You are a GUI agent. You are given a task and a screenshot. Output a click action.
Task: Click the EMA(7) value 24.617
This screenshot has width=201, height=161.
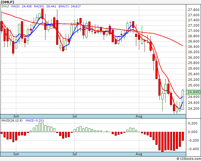76,6
